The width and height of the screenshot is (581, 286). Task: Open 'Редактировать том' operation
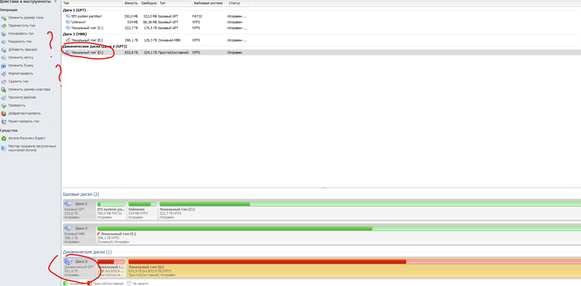24,122
